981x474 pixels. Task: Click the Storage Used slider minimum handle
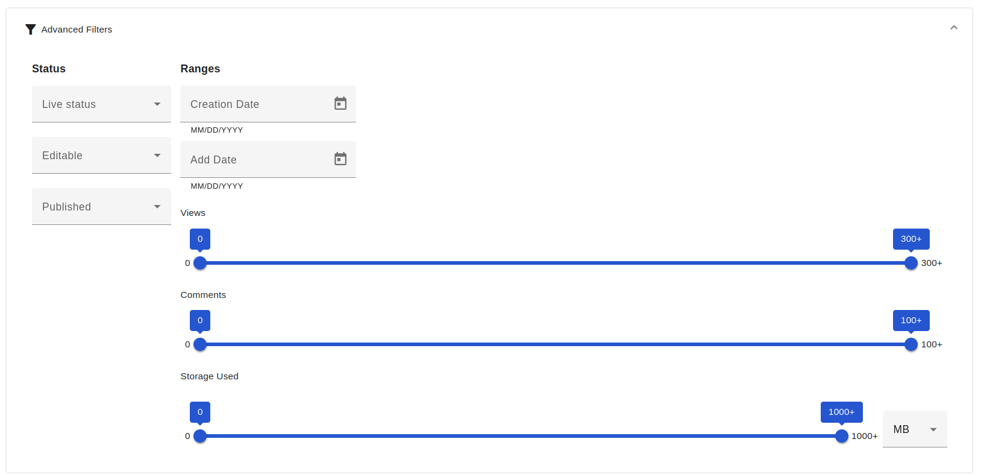point(200,436)
